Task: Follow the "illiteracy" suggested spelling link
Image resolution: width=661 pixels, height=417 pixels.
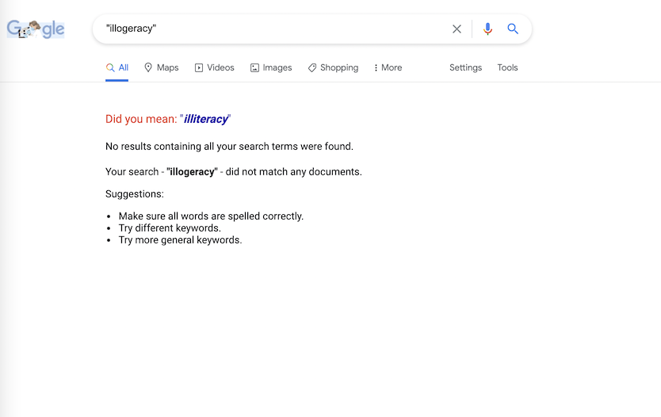Action: 206,120
